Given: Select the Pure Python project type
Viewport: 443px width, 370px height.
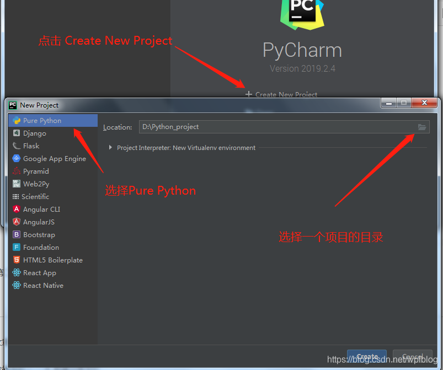Looking at the screenshot, I should (53, 121).
